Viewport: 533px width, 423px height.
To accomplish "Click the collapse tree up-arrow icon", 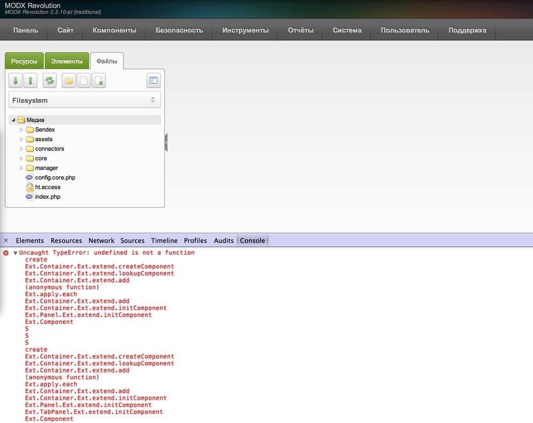I will tap(30, 80).
